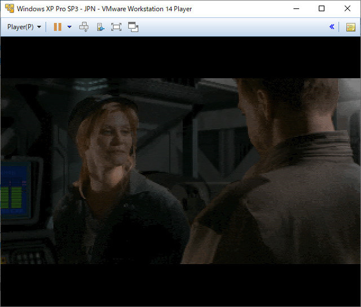Screen dimensions: 361x307
Task: Open the Player(P) menu
Action: tap(24, 27)
